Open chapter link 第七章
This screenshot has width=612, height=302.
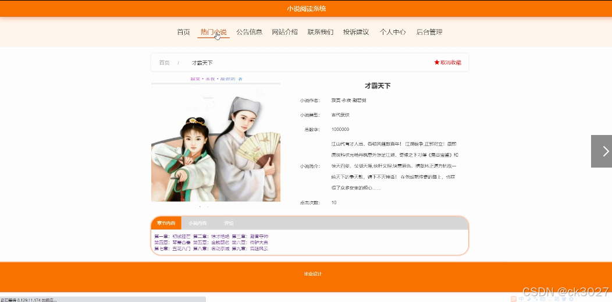pyautogui.click(x=172, y=248)
